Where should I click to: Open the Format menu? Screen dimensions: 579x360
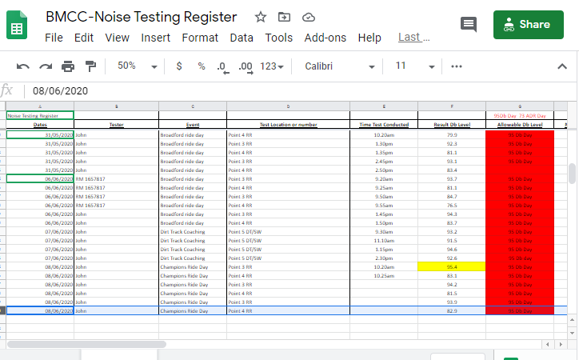pos(200,38)
